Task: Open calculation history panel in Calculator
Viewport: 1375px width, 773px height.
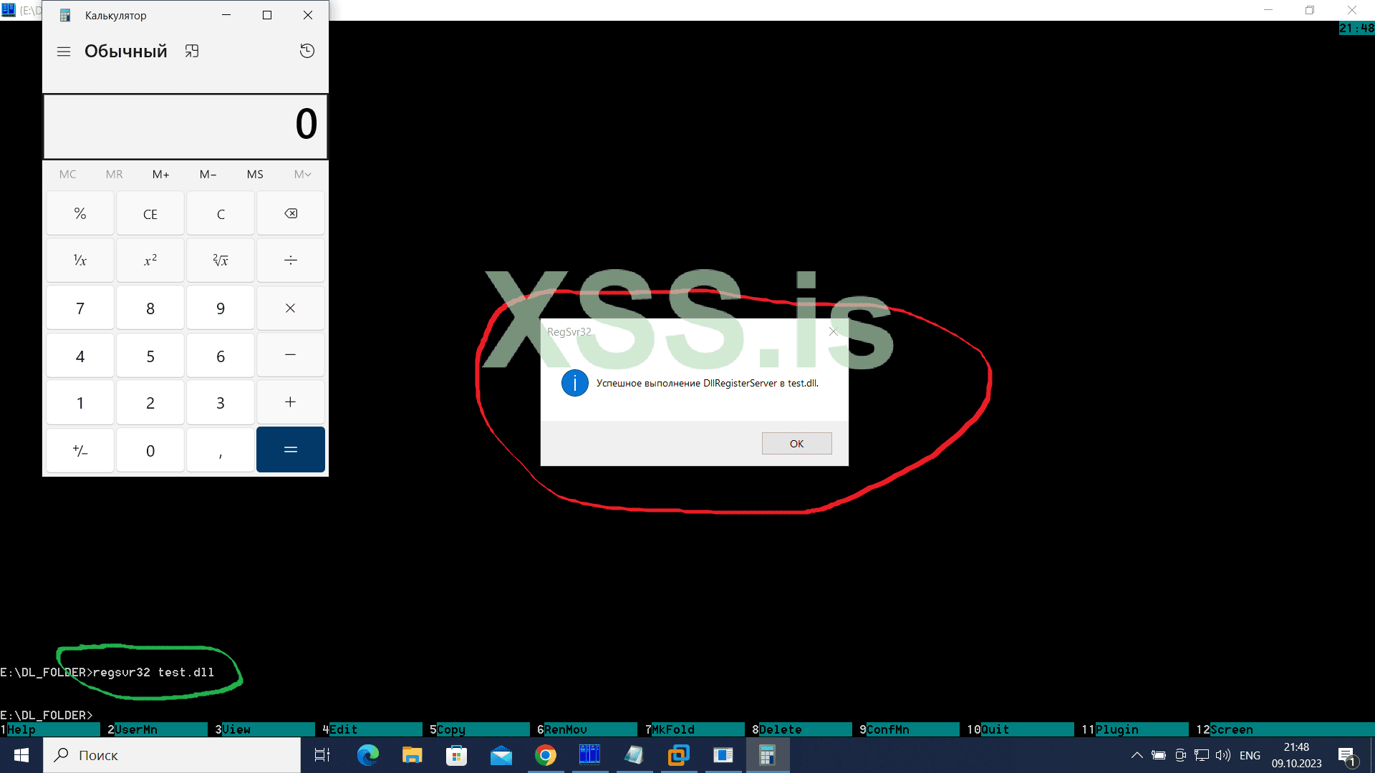Action: (307, 51)
